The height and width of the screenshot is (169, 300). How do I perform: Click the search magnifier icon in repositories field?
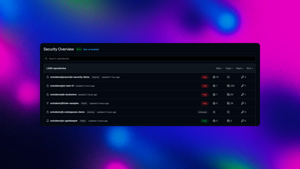pyautogui.click(x=46, y=59)
